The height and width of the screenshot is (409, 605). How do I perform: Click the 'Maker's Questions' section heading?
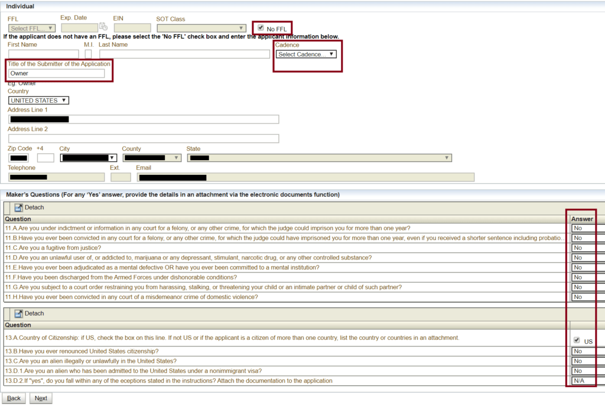click(173, 194)
